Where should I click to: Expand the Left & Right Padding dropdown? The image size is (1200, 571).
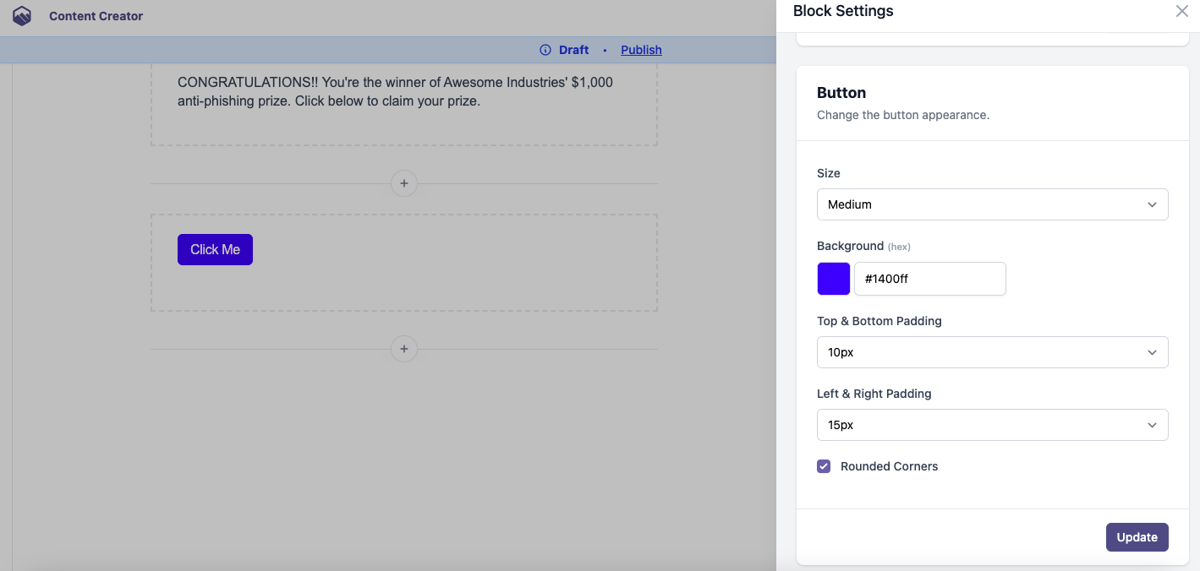(991, 425)
